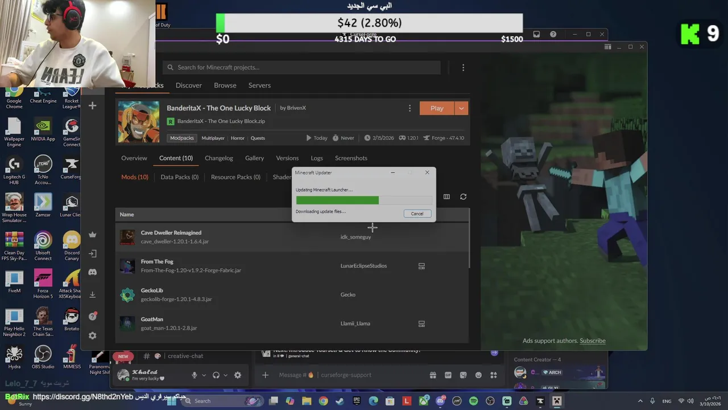Click the columns layout icon above mods list
This screenshot has height=410, width=728.
pyautogui.click(x=446, y=196)
